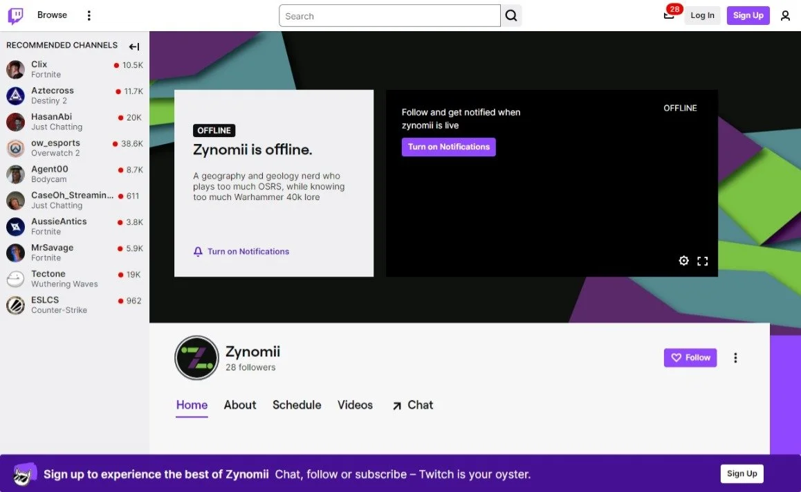Open the more options menu beside Follow
Image resolution: width=801 pixels, height=492 pixels.
735,358
